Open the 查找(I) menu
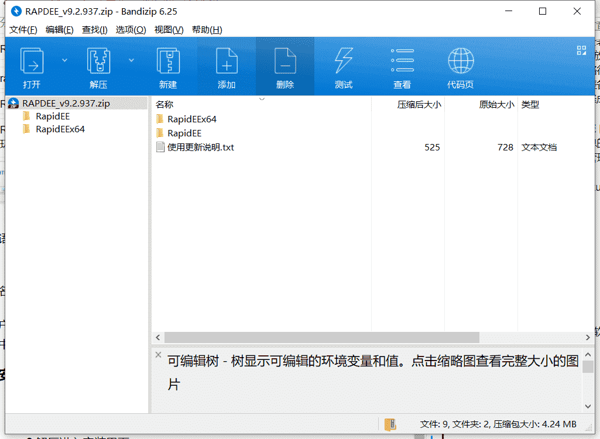 (94, 30)
